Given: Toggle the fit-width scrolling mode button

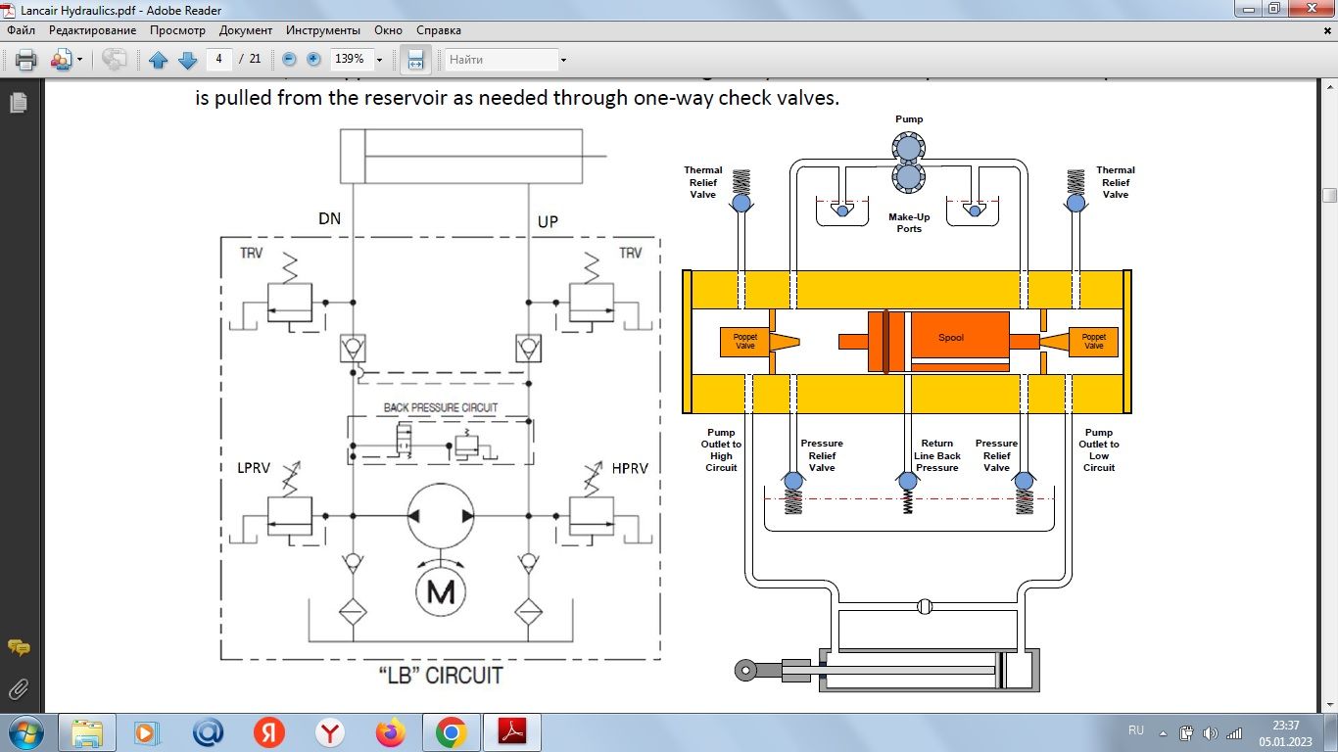Looking at the screenshot, I should [415, 60].
